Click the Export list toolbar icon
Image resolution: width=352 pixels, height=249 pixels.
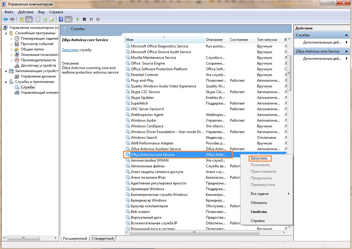click(52, 19)
